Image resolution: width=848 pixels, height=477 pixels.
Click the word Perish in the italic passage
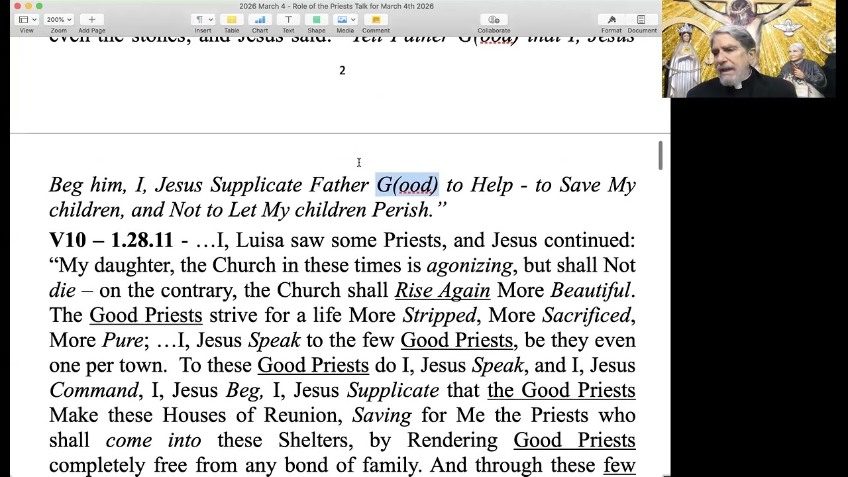pyautogui.click(x=401, y=210)
